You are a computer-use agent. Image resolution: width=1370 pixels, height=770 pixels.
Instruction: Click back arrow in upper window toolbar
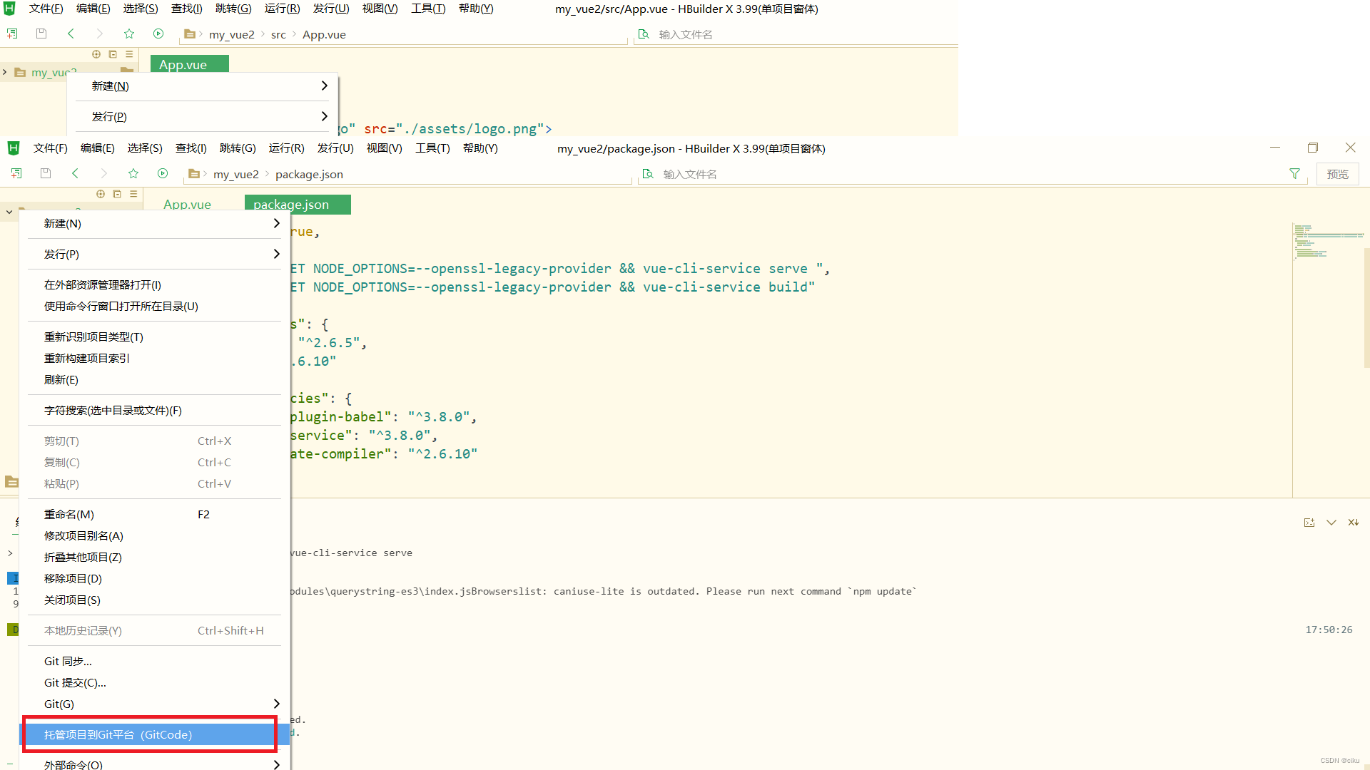point(71,34)
